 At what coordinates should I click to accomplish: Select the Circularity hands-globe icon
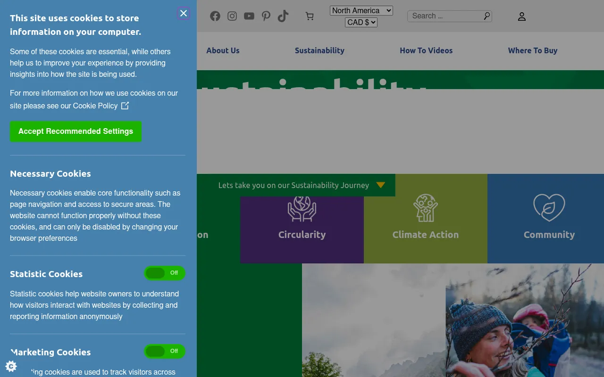click(x=302, y=208)
